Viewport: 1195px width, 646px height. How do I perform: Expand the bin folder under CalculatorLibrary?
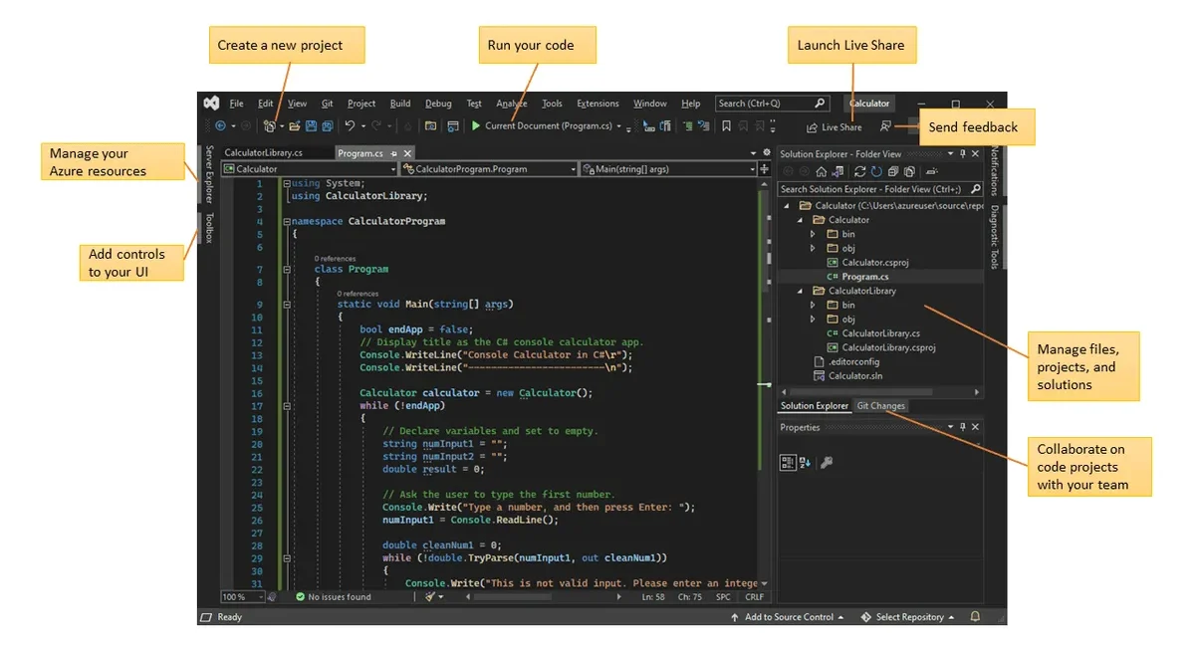tap(813, 306)
